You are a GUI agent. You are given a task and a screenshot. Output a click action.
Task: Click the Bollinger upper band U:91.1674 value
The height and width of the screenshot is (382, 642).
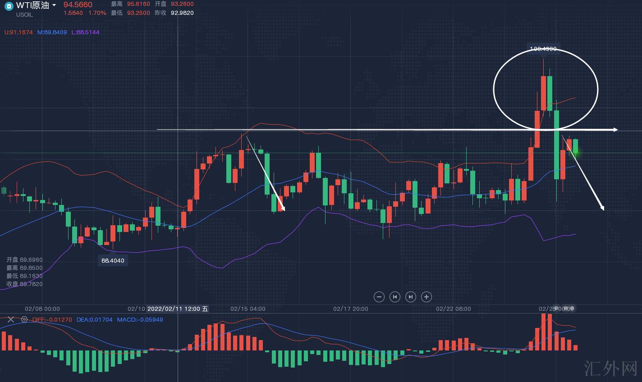[x=18, y=32]
